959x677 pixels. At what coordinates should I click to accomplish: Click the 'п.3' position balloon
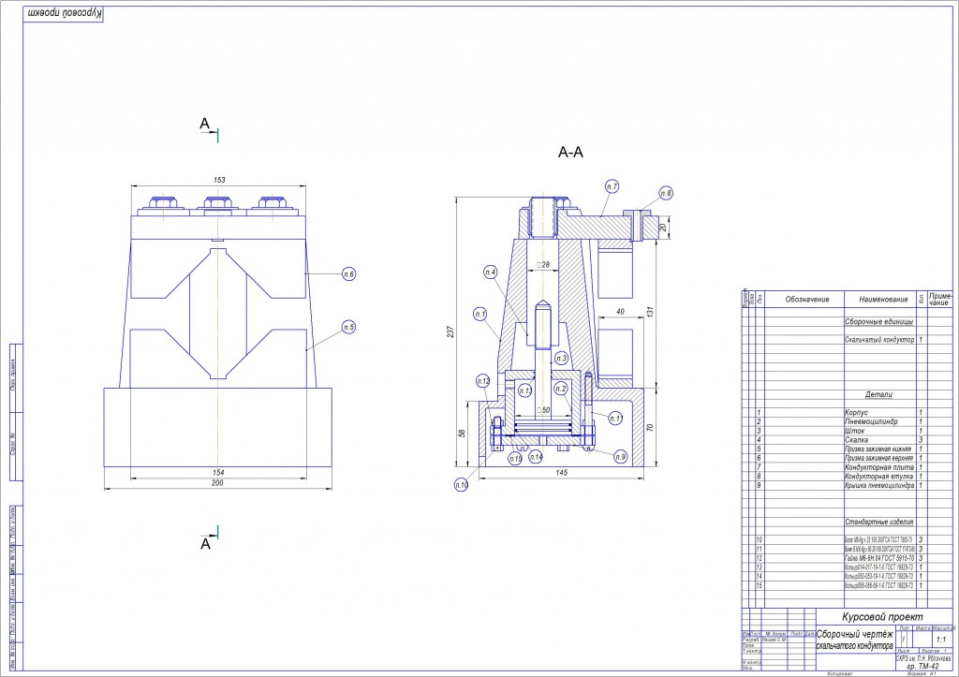(x=561, y=359)
